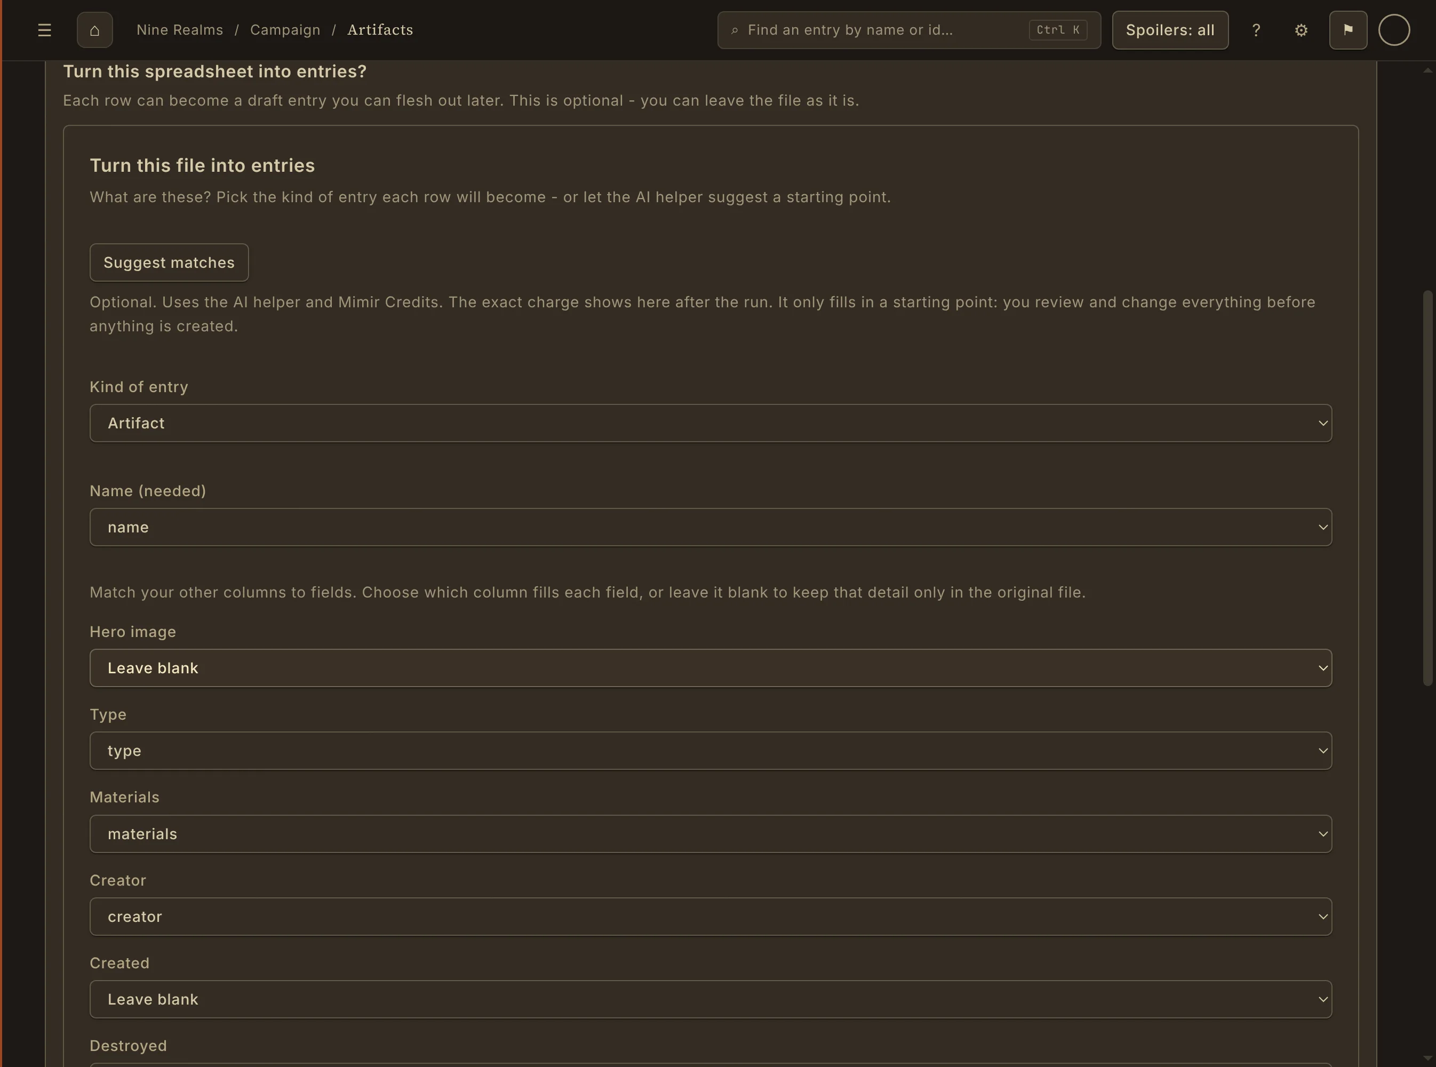Click the Ctrl K shortcut badge
The height and width of the screenshot is (1067, 1436).
click(x=1058, y=30)
